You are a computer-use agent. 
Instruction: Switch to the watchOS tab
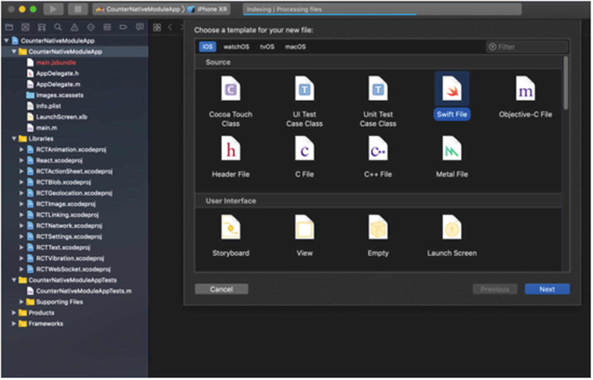(236, 47)
